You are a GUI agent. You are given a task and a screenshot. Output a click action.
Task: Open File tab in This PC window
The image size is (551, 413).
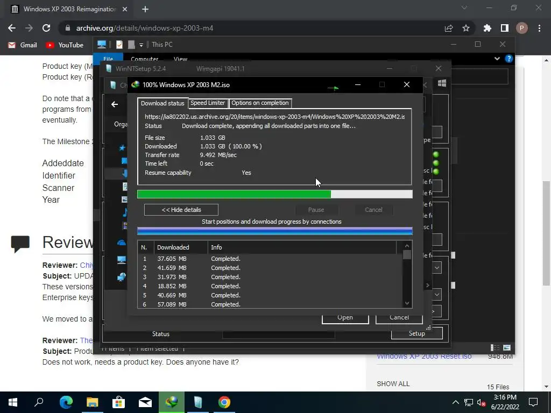[x=108, y=59]
